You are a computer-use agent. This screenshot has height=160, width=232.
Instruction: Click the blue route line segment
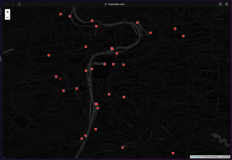68,83
